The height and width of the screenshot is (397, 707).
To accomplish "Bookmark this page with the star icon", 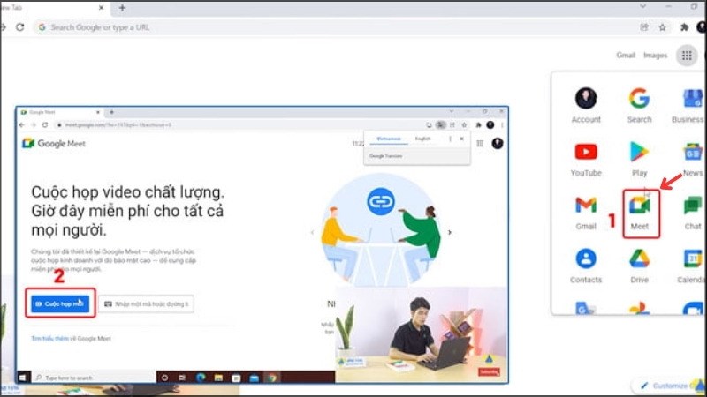I will (x=662, y=27).
